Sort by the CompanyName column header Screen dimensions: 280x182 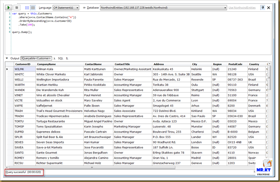coord(46,64)
